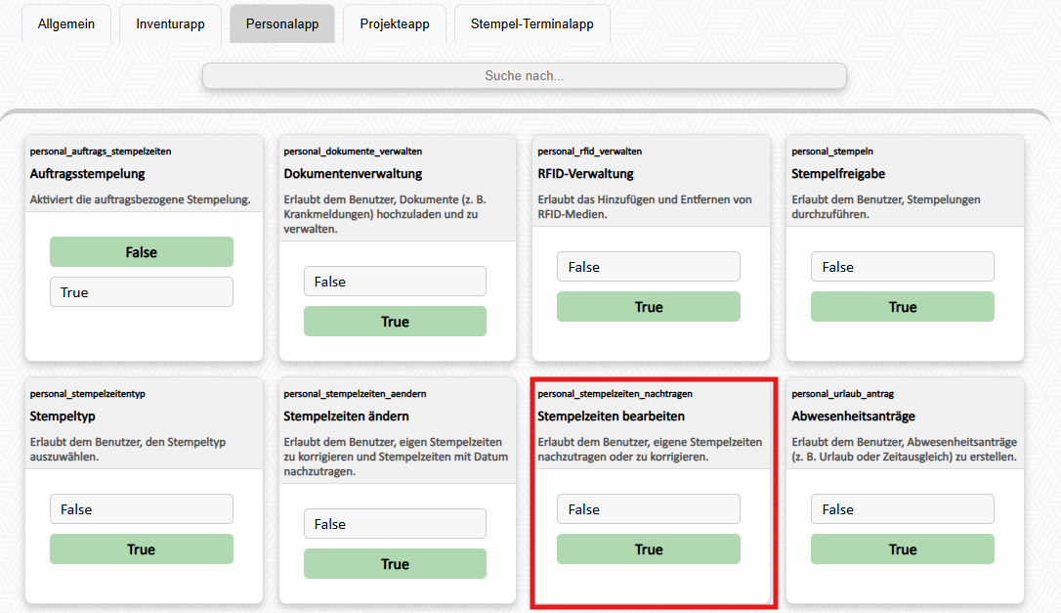1061x613 pixels.
Task: Set Dokumentenverwaltung to True
Action: pos(395,321)
